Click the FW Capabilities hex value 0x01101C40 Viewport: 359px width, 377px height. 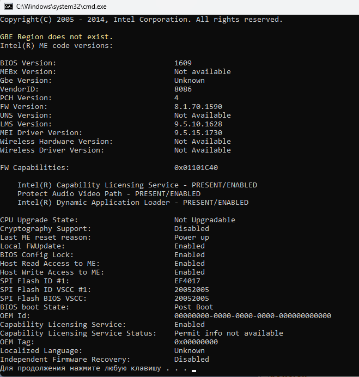coord(196,167)
